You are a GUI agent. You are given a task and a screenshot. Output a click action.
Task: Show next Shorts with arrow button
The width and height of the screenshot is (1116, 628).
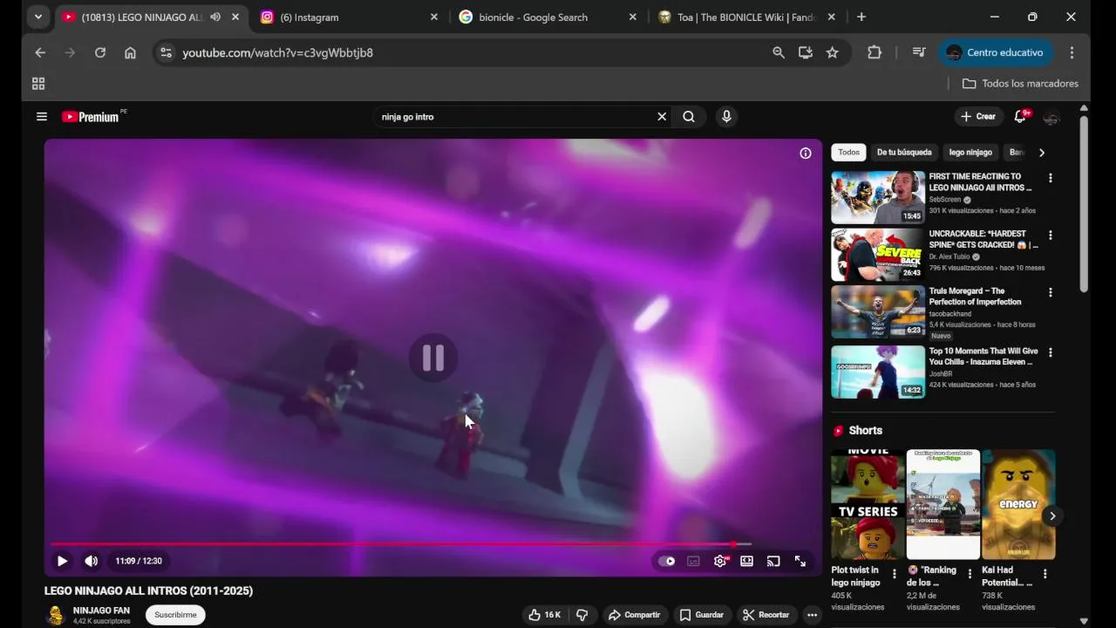tap(1052, 516)
